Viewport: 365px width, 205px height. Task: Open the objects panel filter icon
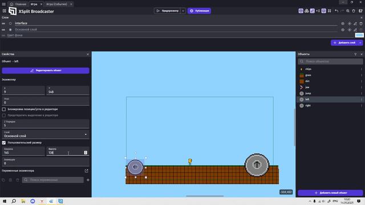(x=355, y=54)
